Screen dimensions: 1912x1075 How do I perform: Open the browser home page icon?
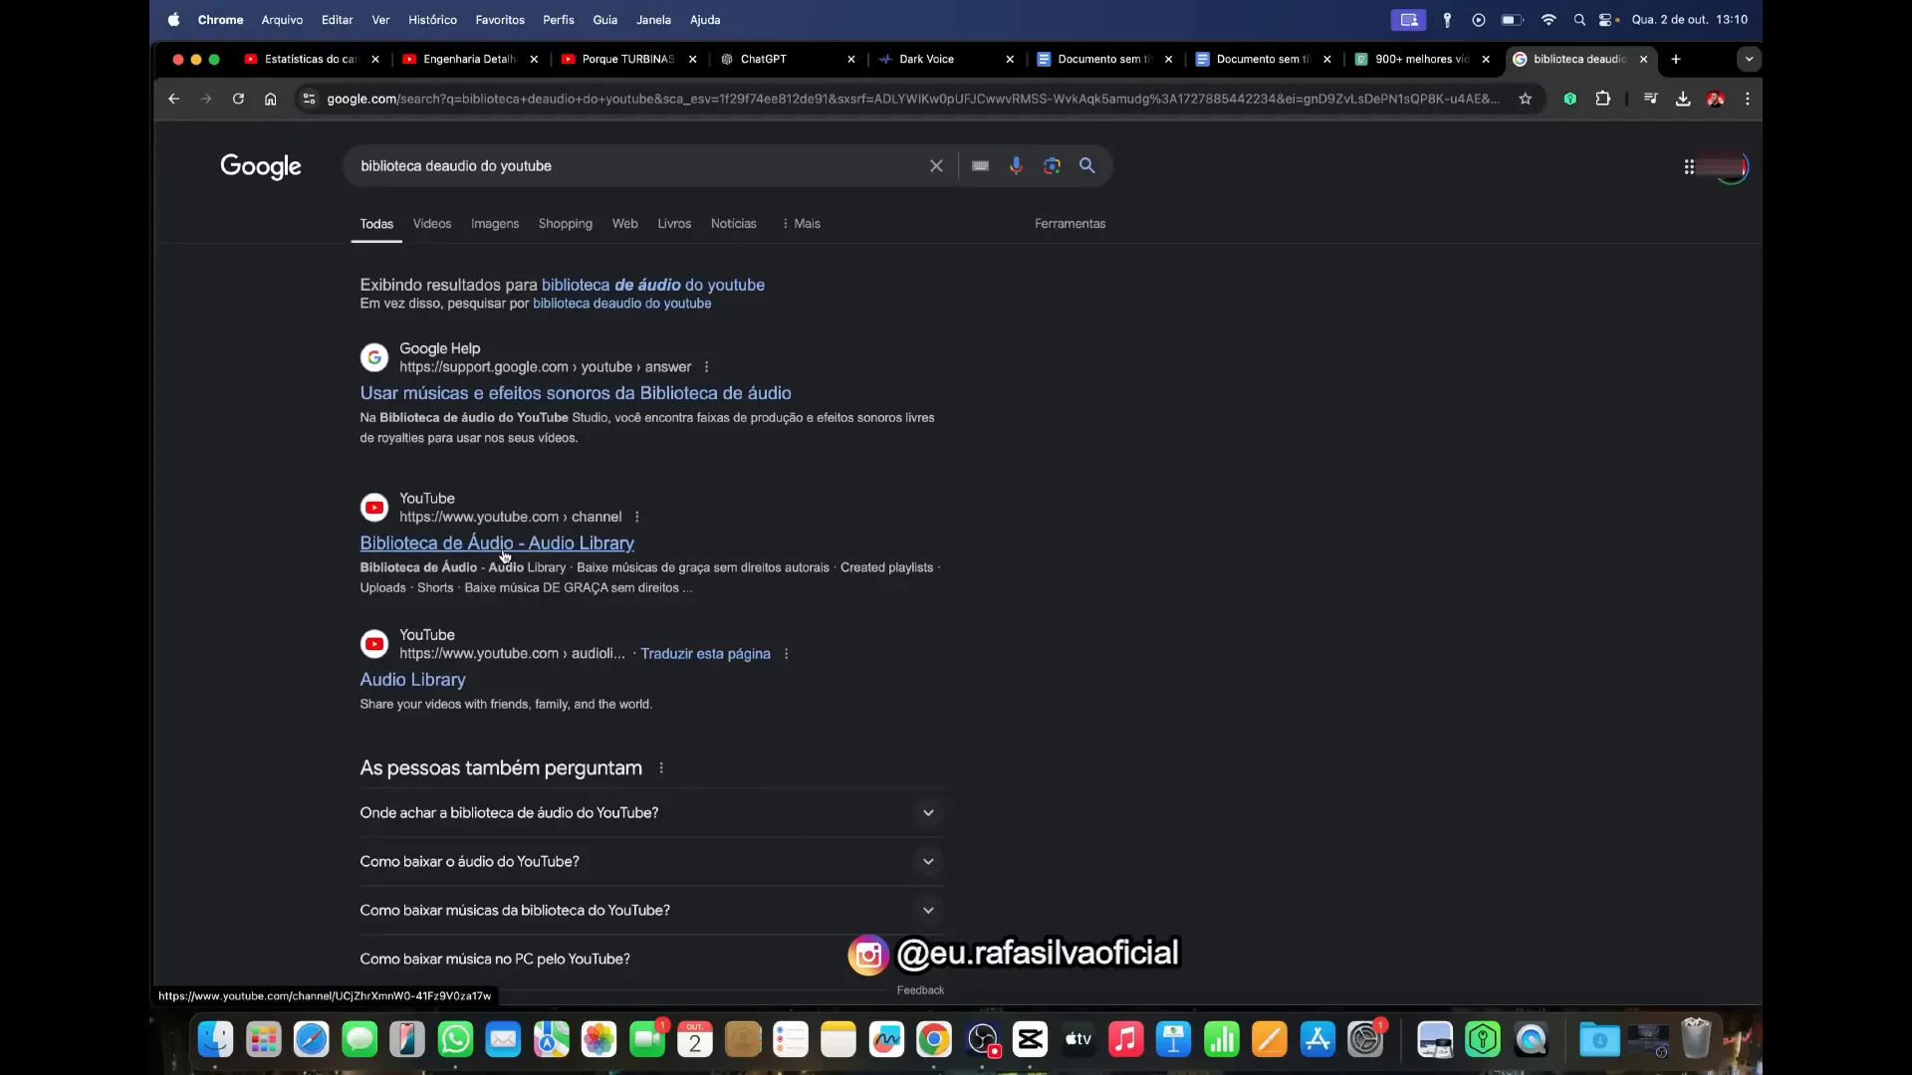tap(270, 99)
